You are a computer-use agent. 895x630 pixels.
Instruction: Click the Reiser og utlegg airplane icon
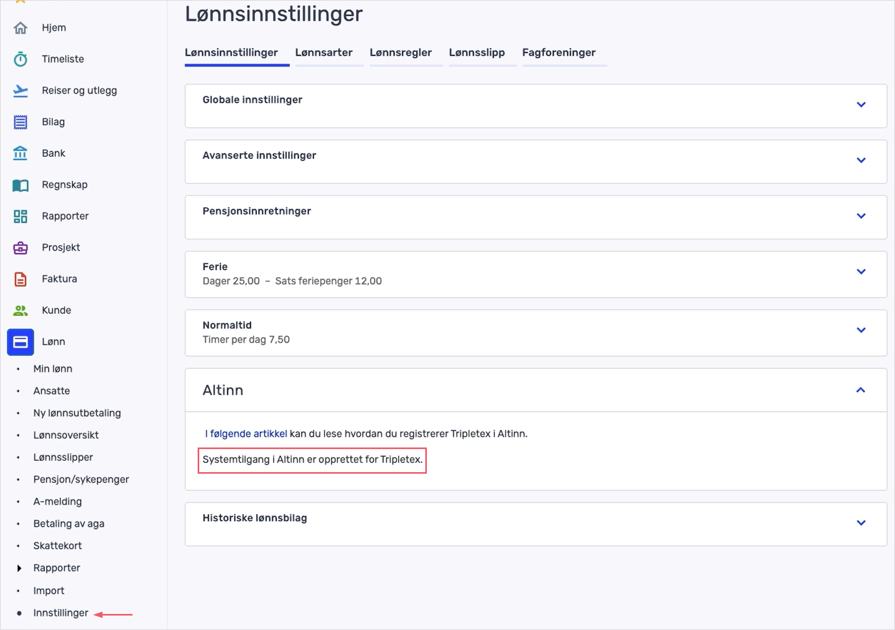coord(20,90)
